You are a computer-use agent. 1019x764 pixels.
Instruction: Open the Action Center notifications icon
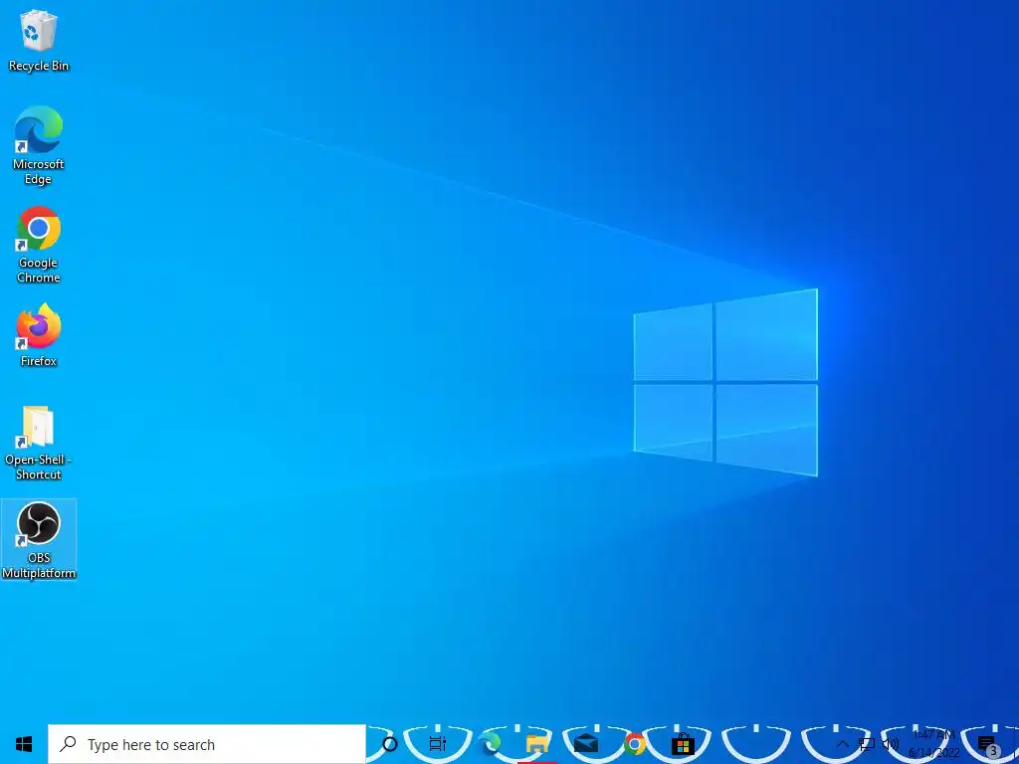click(x=987, y=744)
